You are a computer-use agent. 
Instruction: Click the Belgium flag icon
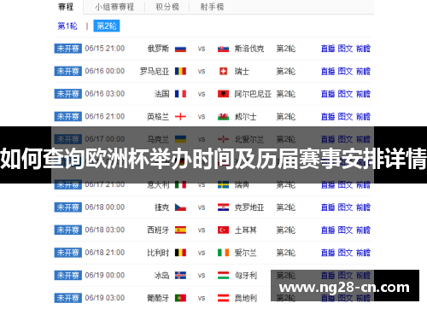pyautogui.click(x=180, y=253)
